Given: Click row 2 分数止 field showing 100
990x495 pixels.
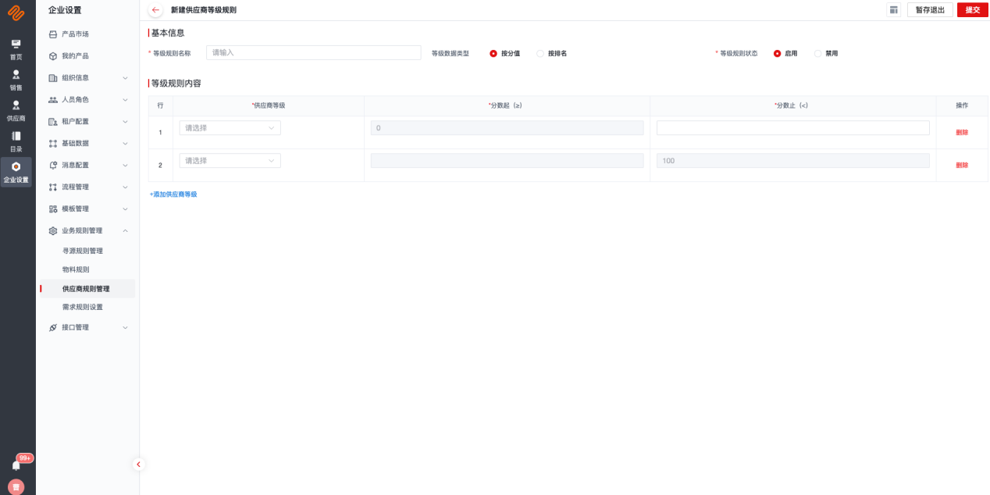Looking at the screenshot, I should 793,161.
